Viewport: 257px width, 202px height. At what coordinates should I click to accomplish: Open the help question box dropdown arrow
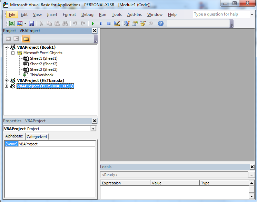tap(252, 15)
